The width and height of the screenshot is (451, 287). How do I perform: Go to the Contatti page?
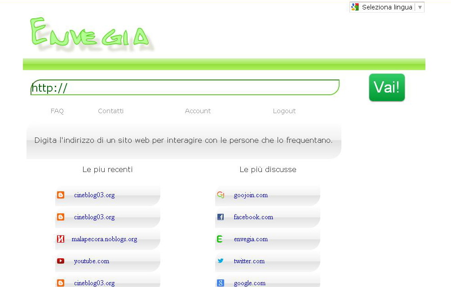click(111, 111)
